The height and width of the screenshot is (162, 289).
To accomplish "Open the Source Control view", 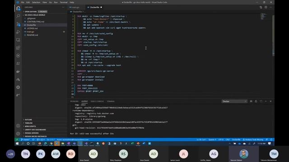I will click(x=18, y=24).
